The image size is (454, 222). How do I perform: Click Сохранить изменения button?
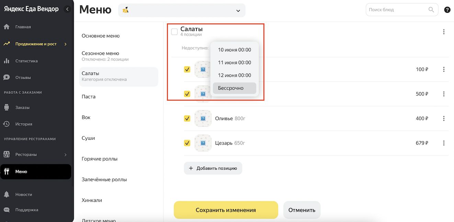pos(226,210)
